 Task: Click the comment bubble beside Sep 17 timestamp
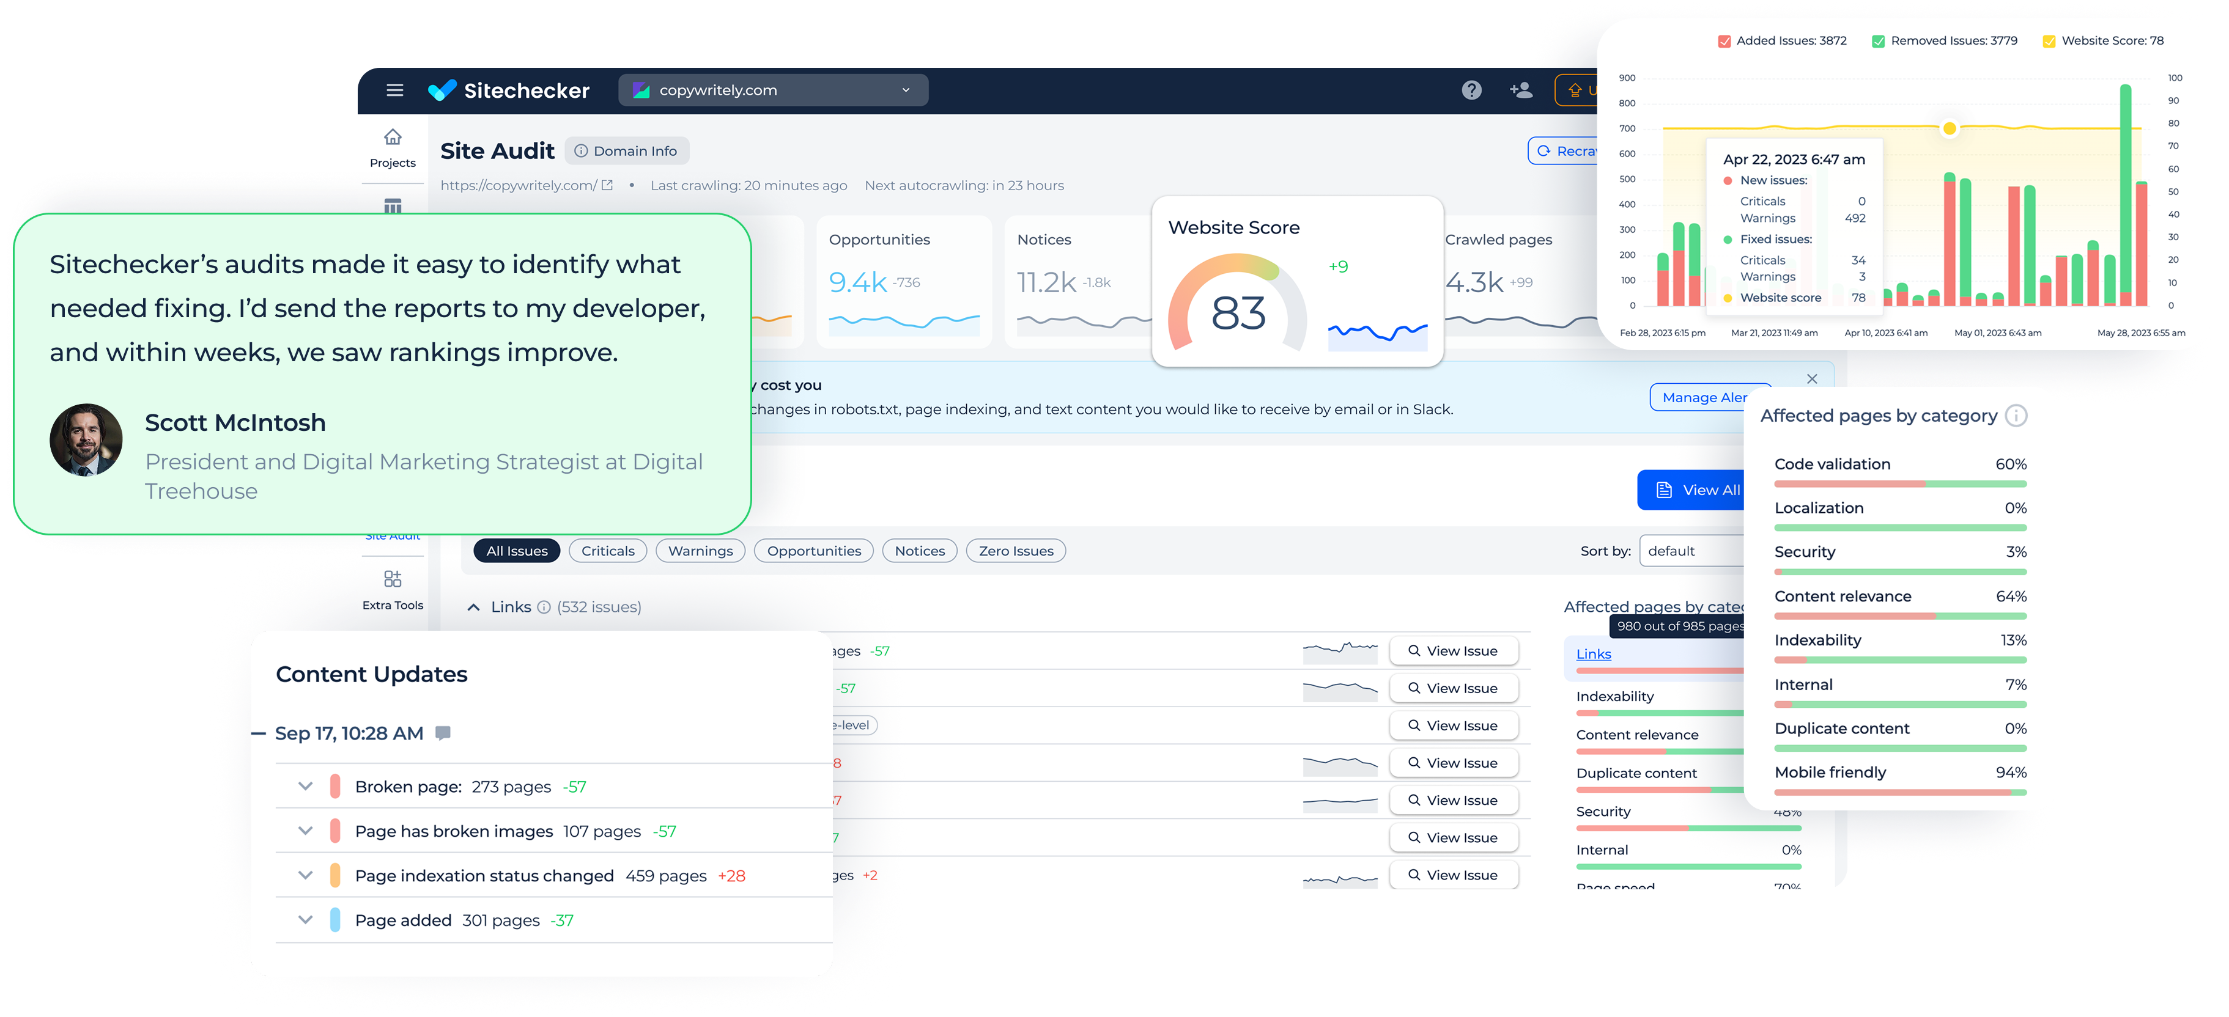(x=443, y=732)
